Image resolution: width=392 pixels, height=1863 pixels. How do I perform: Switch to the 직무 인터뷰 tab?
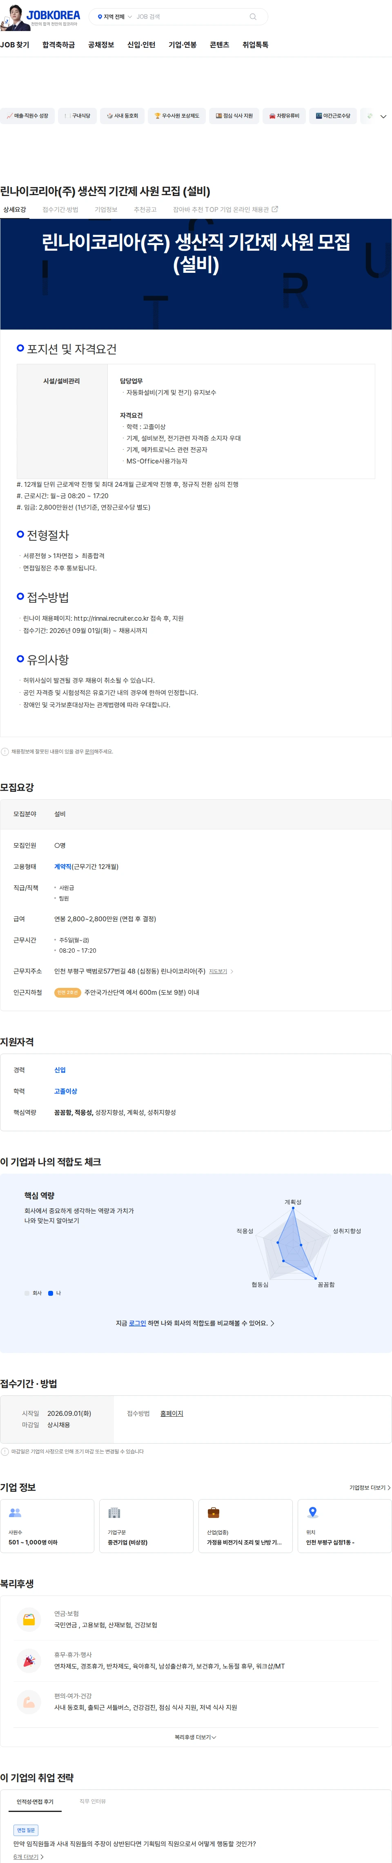[93, 1801]
